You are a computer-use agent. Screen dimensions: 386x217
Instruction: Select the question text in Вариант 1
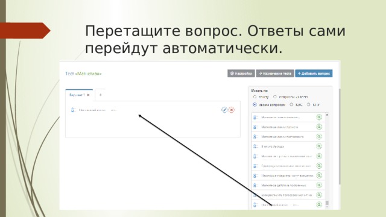coord(98,110)
